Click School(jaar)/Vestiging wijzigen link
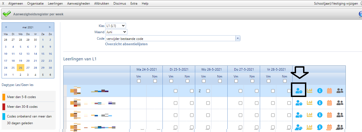The width and height of the screenshot is (362, 132). click(335, 4)
